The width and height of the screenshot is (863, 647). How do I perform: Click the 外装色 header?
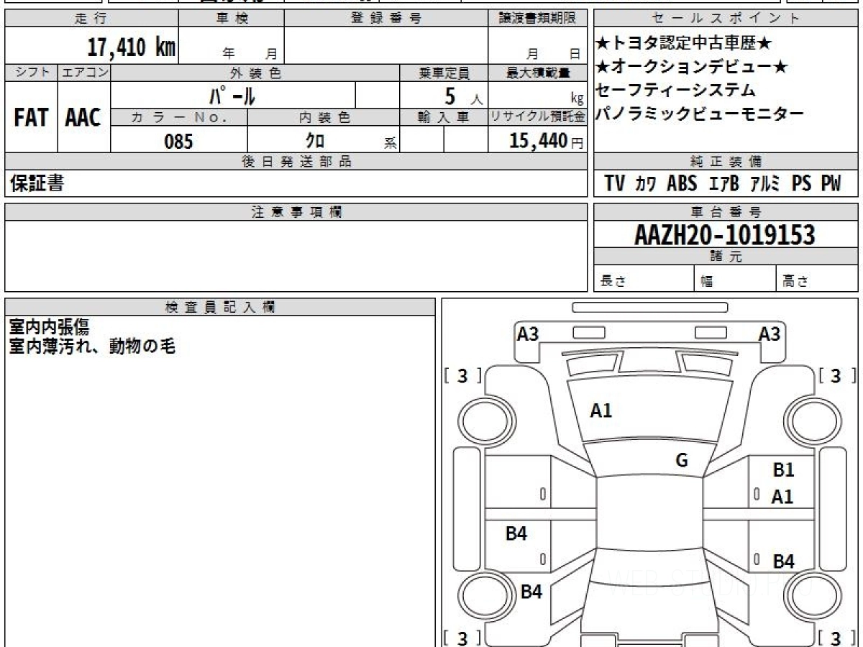[x=255, y=73]
